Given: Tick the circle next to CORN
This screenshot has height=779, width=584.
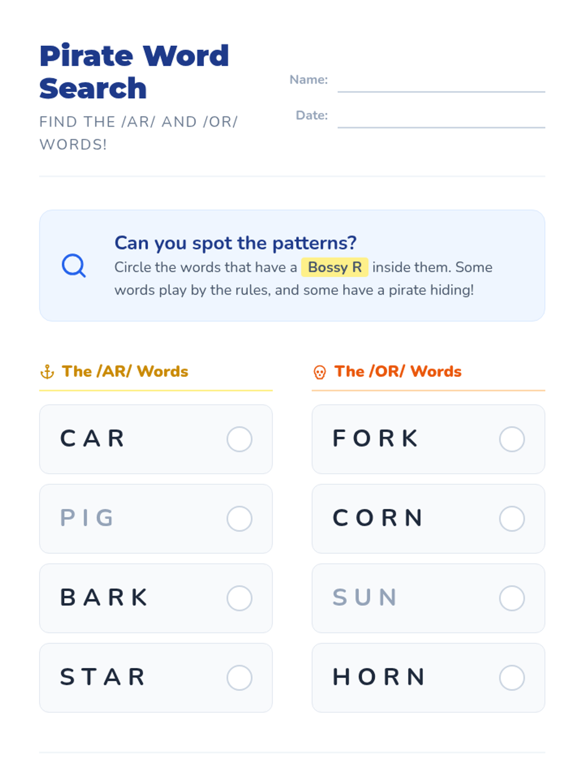Looking at the screenshot, I should click(x=512, y=519).
